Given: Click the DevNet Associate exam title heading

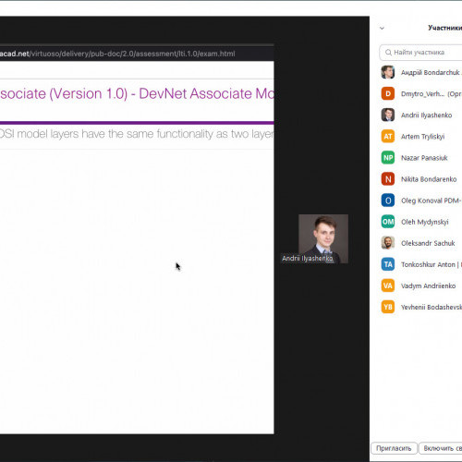Looking at the screenshot, I should (x=137, y=93).
